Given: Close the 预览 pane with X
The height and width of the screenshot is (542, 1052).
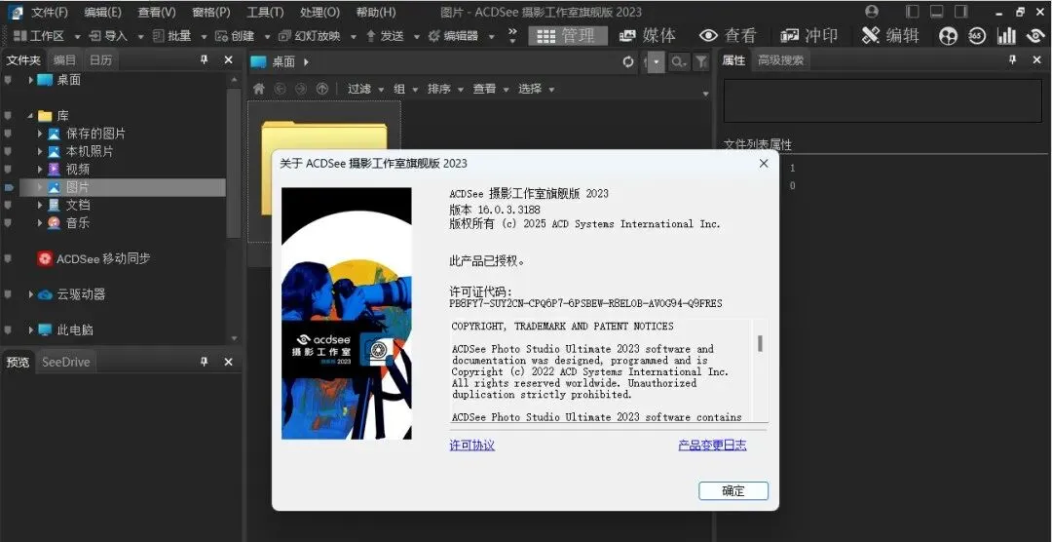Looking at the screenshot, I should [228, 362].
